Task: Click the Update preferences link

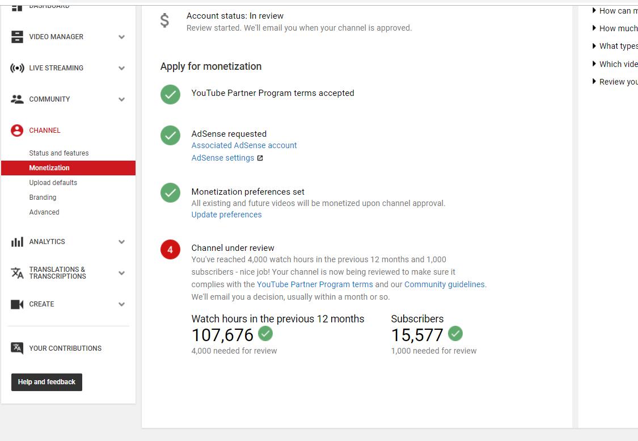Action: pos(227,215)
